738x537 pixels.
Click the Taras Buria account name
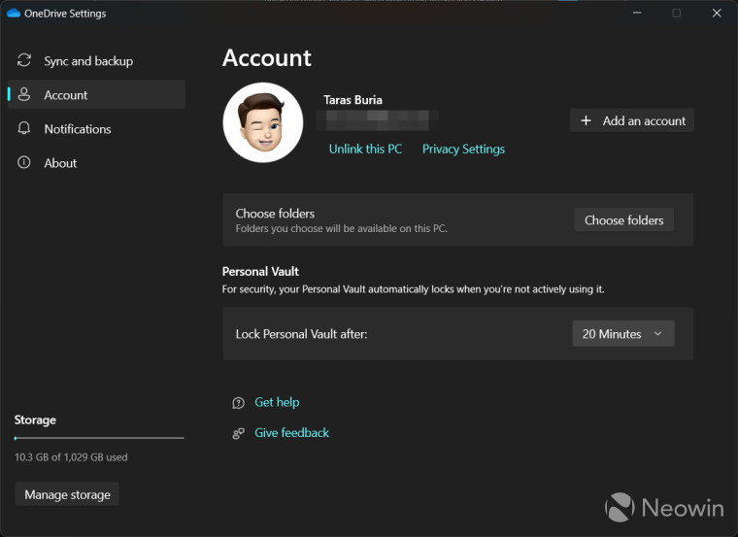pos(352,100)
